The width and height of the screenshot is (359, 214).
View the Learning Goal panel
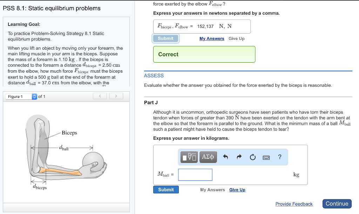tap(24, 24)
